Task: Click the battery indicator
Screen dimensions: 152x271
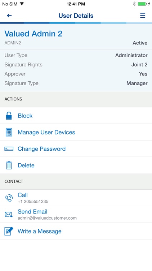Action: tap(143, 4)
